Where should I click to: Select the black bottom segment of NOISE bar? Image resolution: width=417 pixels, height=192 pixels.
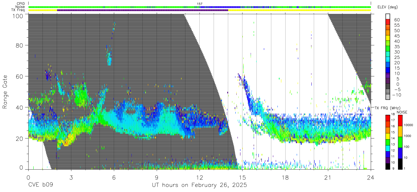(400, 164)
